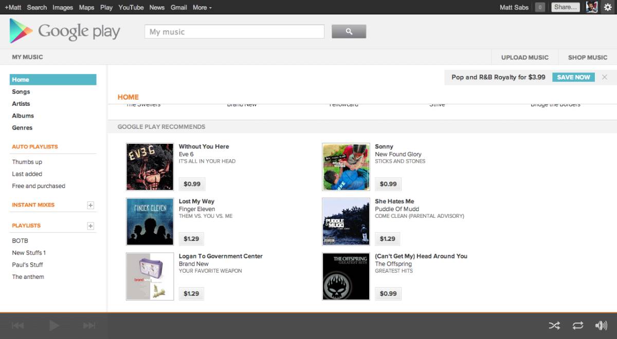Click the New Found Glory album cover
Screen dimensions: 617x339
346,167
